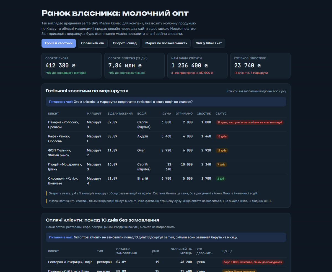This screenshot has height=272, width=332.
Task: Click the chat question about clients not ordering 10 days
Action: coord(166,237)
